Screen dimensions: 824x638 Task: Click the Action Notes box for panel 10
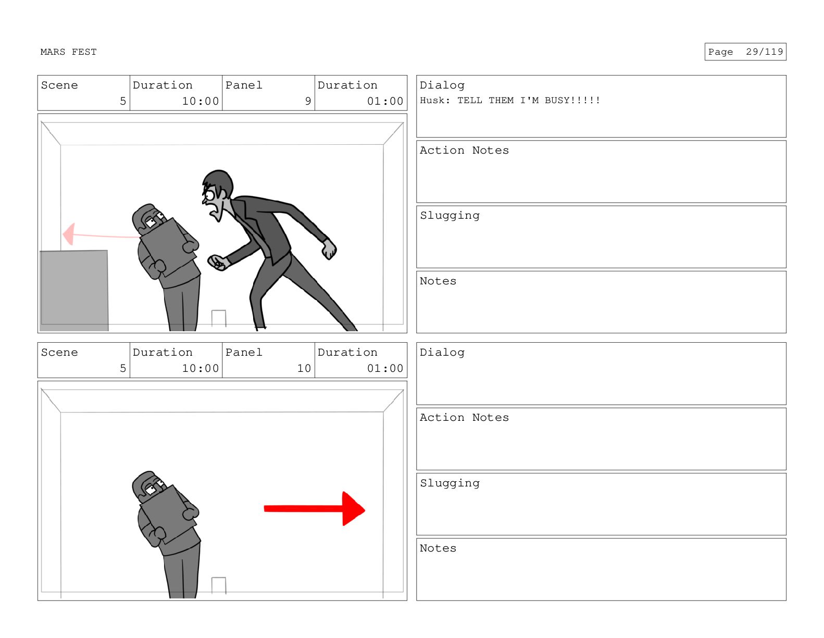[601, 439]
